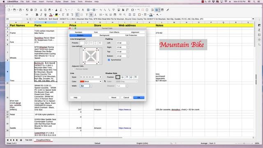This screenshot has width=263, height=148.
Task: Open the Format menu in menu bar
Action: pos(49,2)
